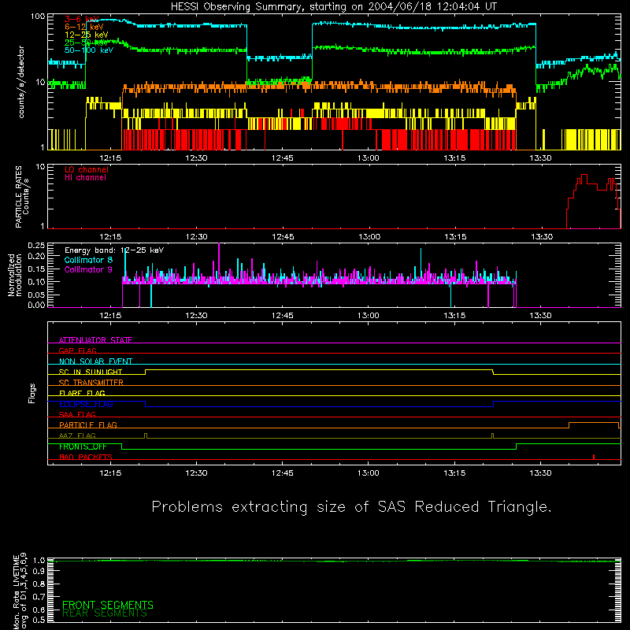The image size is (630, 630).
Task: Click the FLARE_FLAG label
Action: click(82, 393)
